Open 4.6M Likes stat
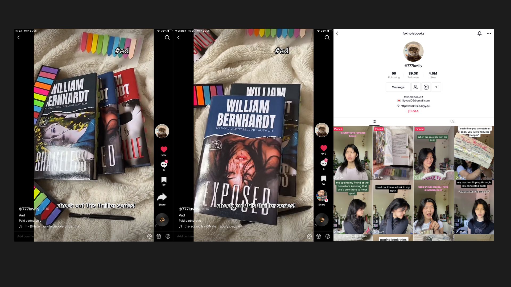Image resolution: width=511 pixels, height=287 pixels. pyautogui.click(x=433, y=75)
